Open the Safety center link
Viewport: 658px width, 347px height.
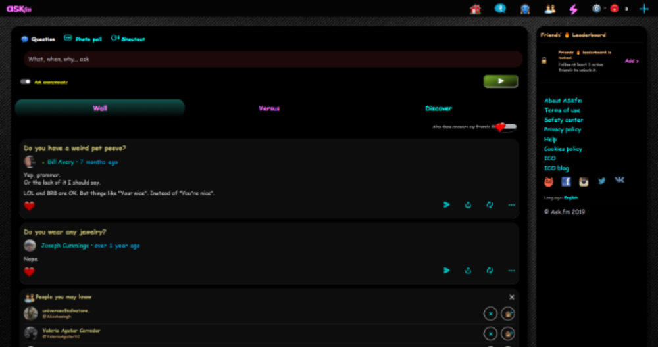click(x=564, y=120)
